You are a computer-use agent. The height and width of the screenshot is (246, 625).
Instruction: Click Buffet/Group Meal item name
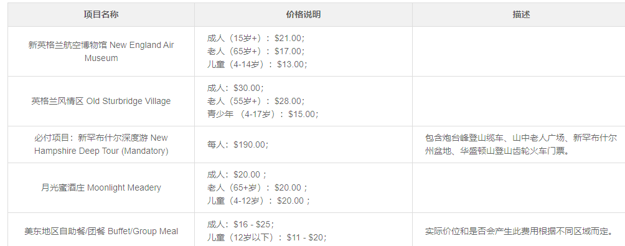click(x=101, y=231)
